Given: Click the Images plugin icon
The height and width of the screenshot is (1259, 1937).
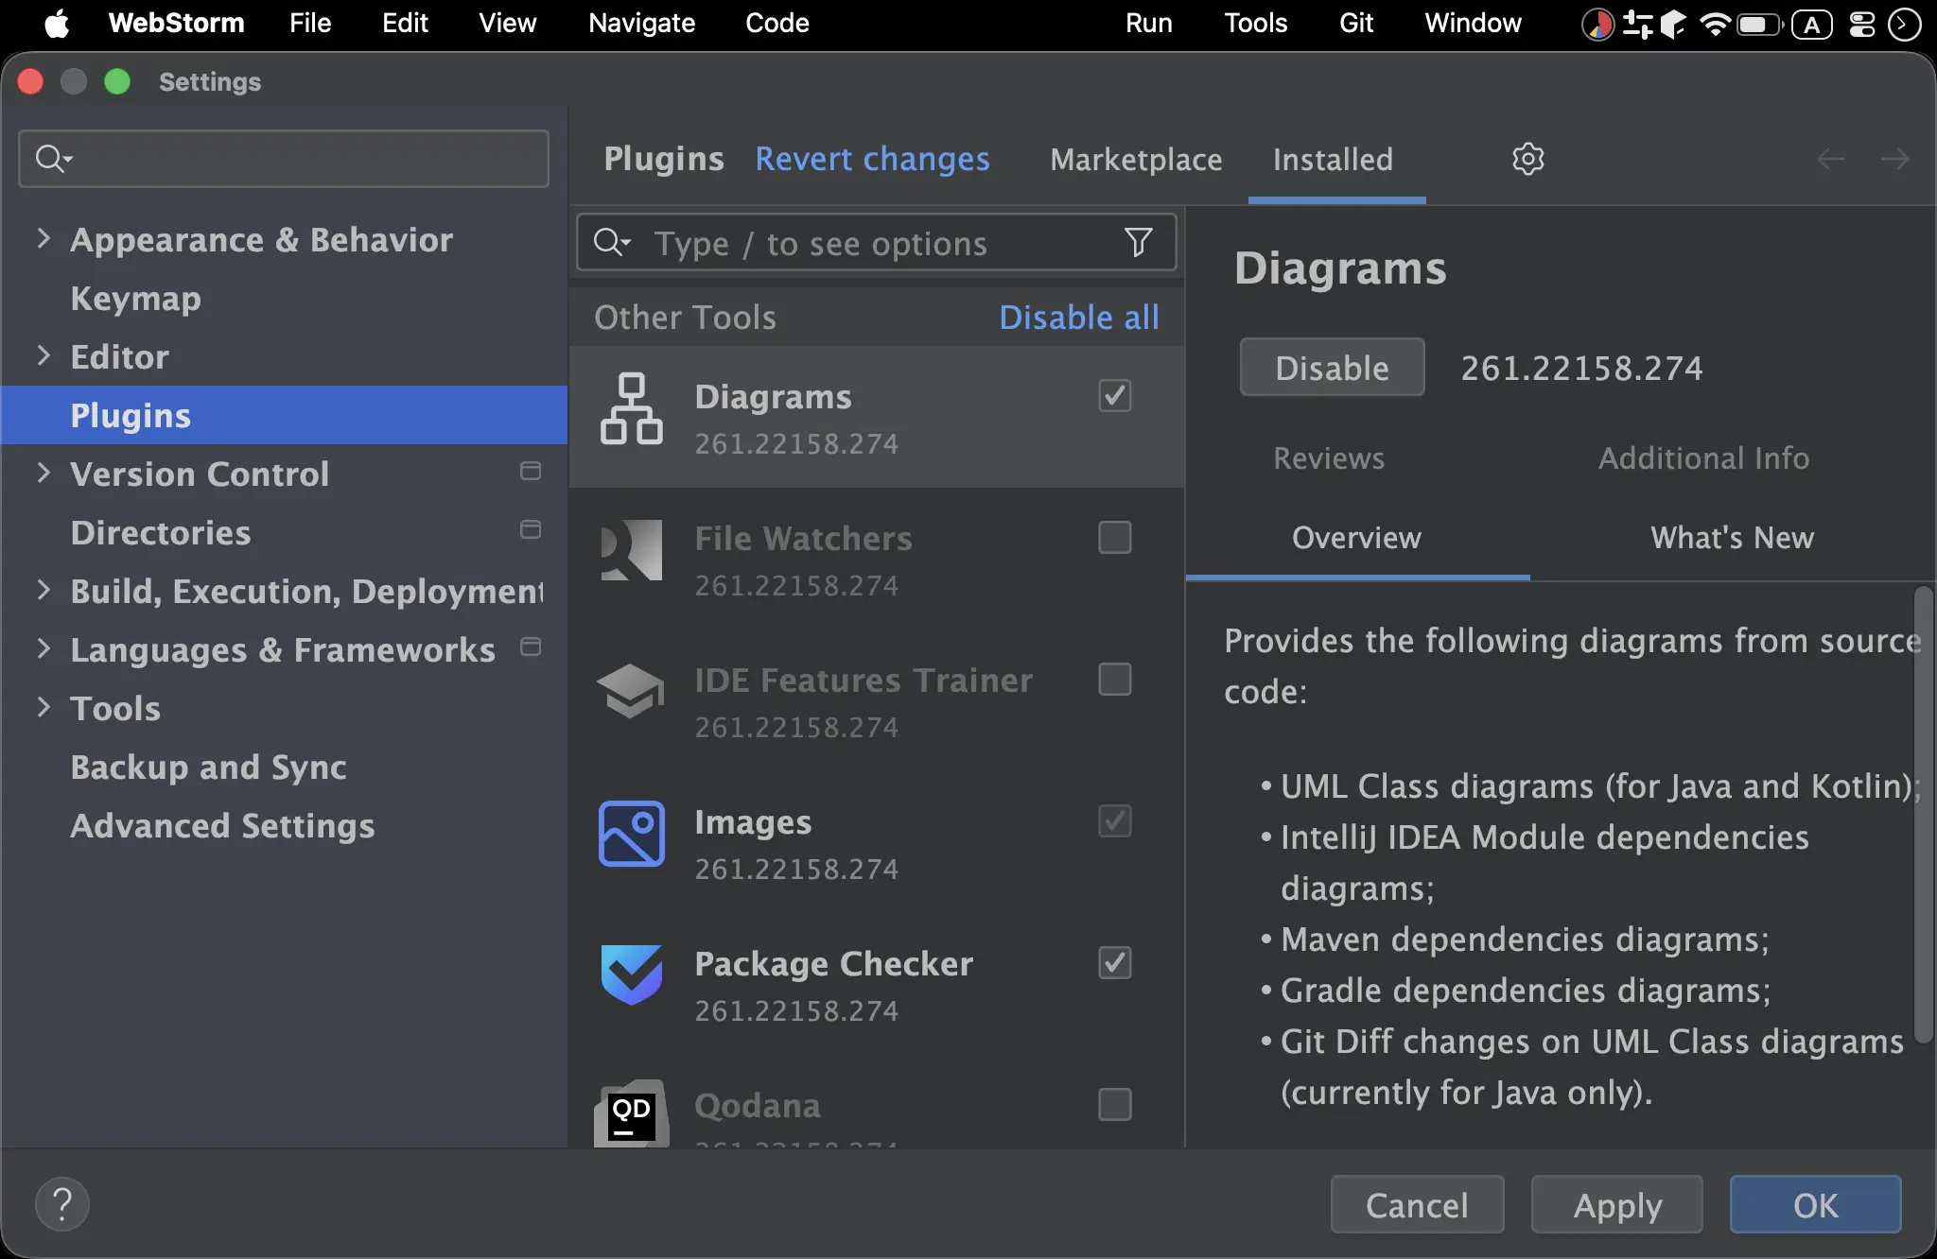Looking at the screenshot, I should (x=631, y=834).
